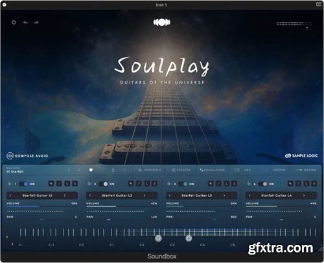The image size is (324, 263).
Task: Click the save preset download icon
Action: click(113, 170)
